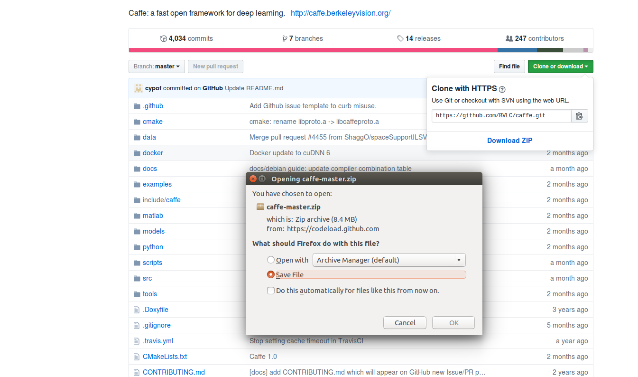Open commit 'Docker update to cuDNN 6'

click(290, 153)
